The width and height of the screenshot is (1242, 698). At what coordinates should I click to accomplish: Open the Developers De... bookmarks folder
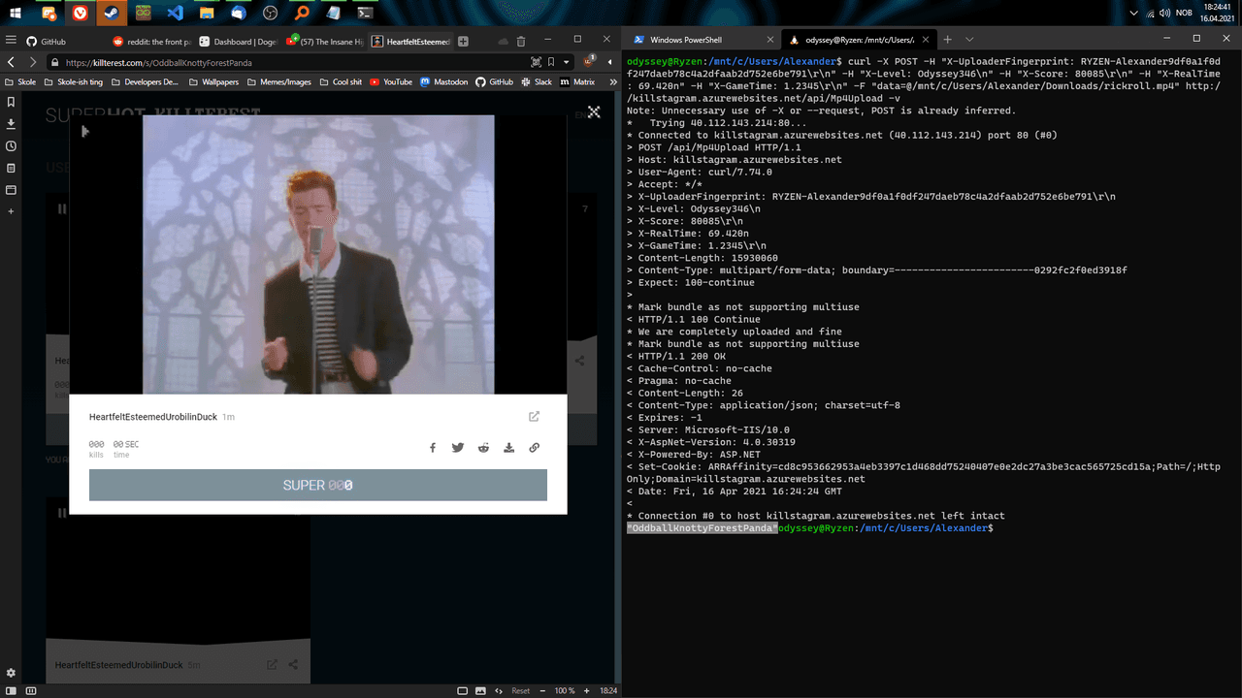[x=145, y=82]
